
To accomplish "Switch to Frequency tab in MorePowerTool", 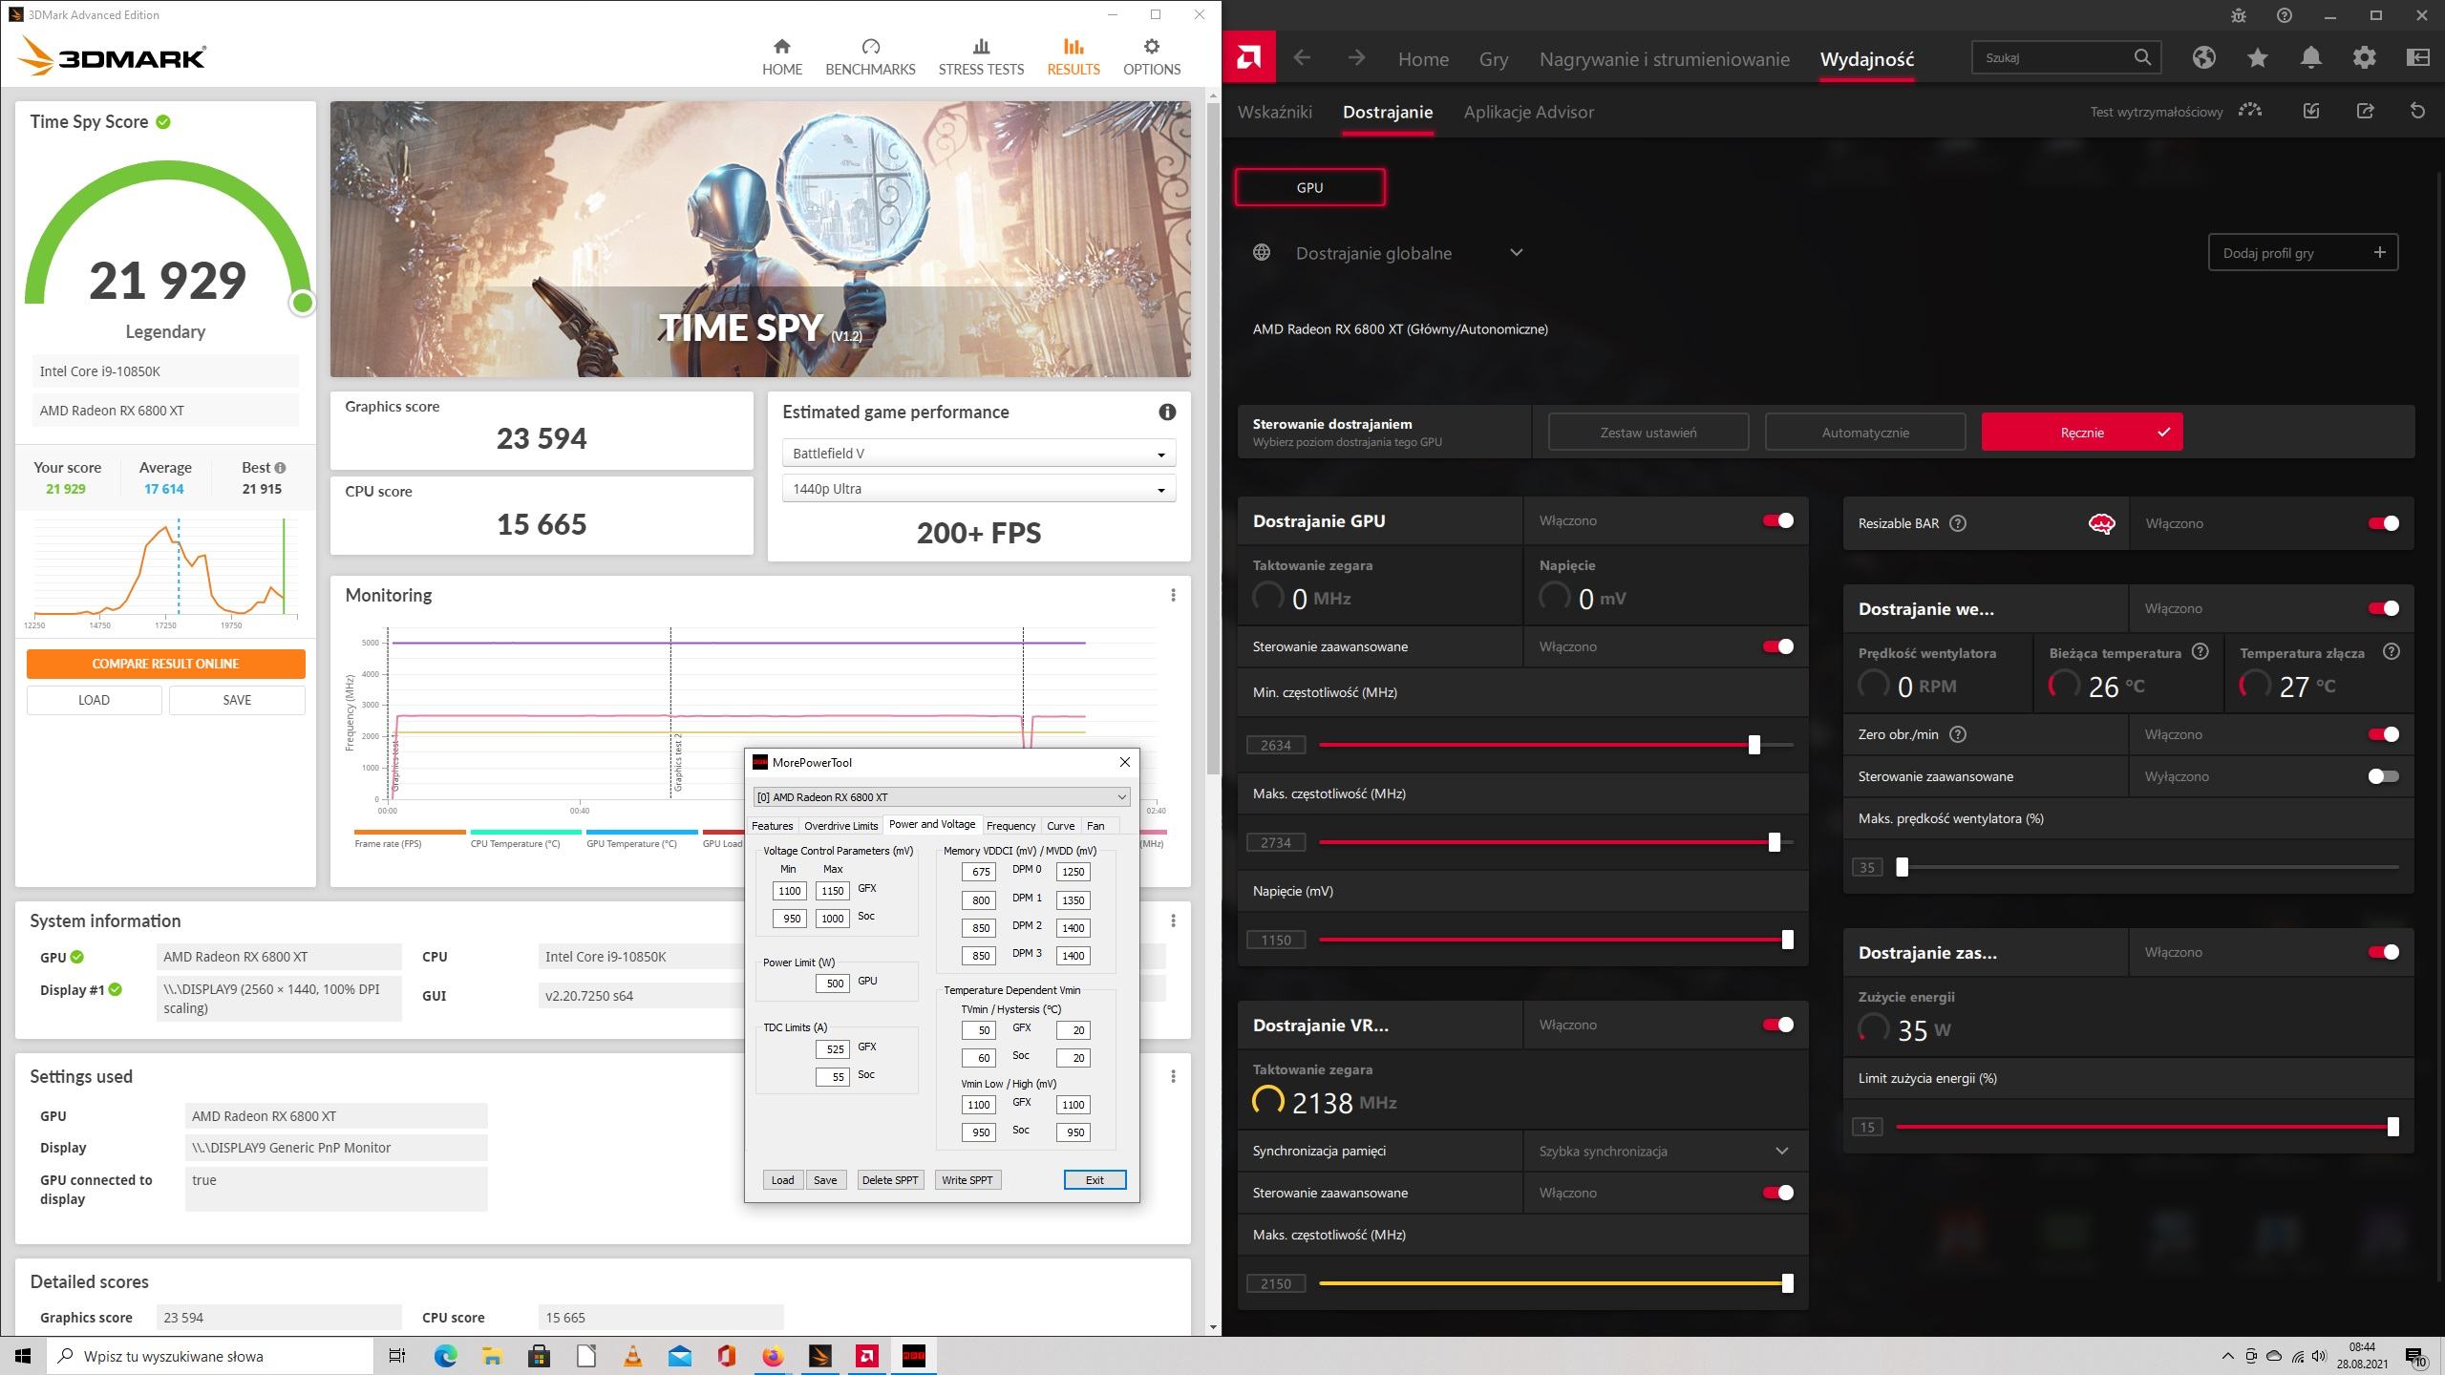I will [1010, 826].
